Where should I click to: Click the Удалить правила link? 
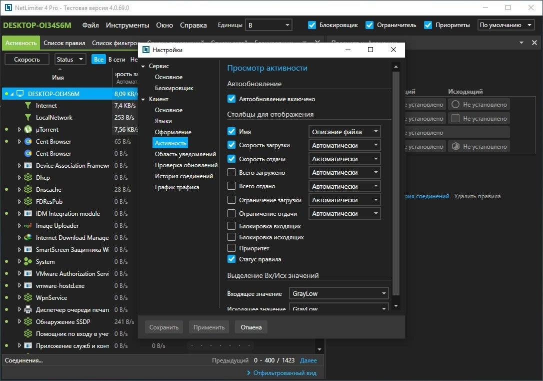tap(477, 196)
